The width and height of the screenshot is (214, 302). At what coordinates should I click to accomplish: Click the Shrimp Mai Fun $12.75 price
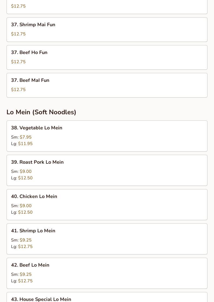coord(18,34)
